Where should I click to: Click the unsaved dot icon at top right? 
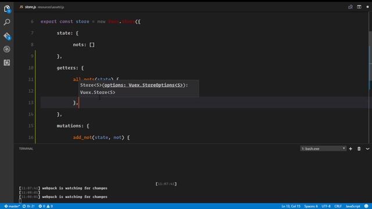[367, 7]
